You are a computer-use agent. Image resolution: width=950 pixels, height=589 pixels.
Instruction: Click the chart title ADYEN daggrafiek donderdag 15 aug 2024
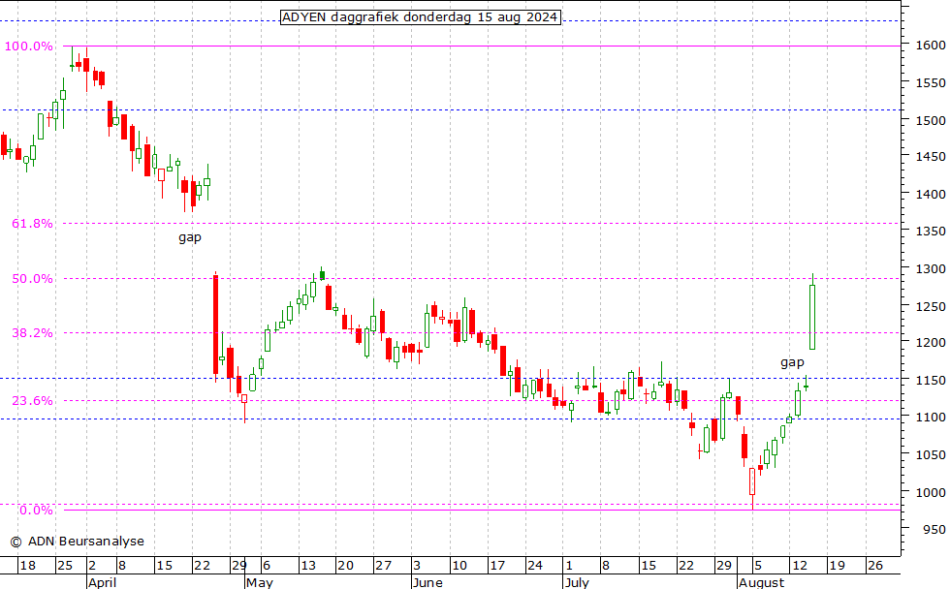(421, 16)
